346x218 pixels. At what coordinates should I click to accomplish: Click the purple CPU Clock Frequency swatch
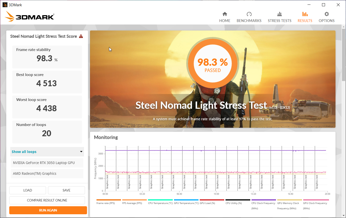[264, 200]
